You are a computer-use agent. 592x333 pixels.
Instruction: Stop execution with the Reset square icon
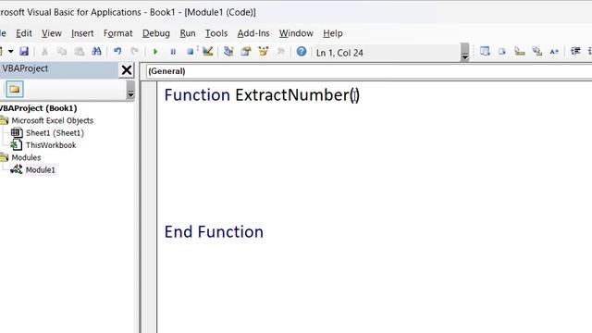191,52
